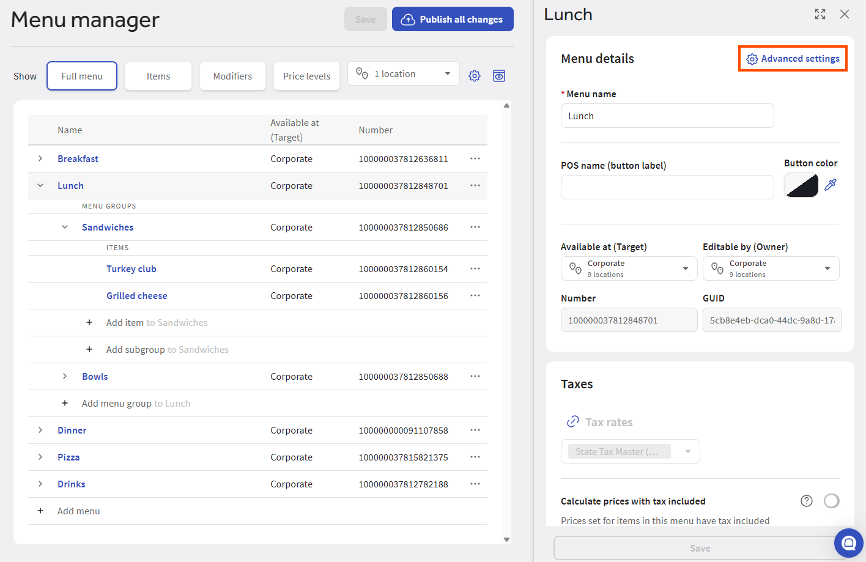
Task: Open the ellipsis menu for Breakfast row
Action: (475, 159)
